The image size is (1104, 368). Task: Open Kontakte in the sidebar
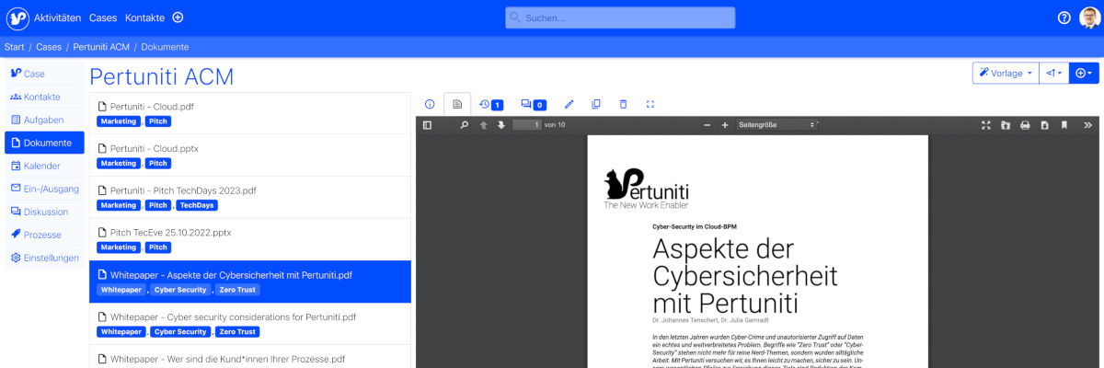44,97
